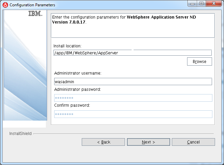Focus the Administrator username field
Viewport: 224px width, 165px height.
pyautogui.click(x=133, y=82)
